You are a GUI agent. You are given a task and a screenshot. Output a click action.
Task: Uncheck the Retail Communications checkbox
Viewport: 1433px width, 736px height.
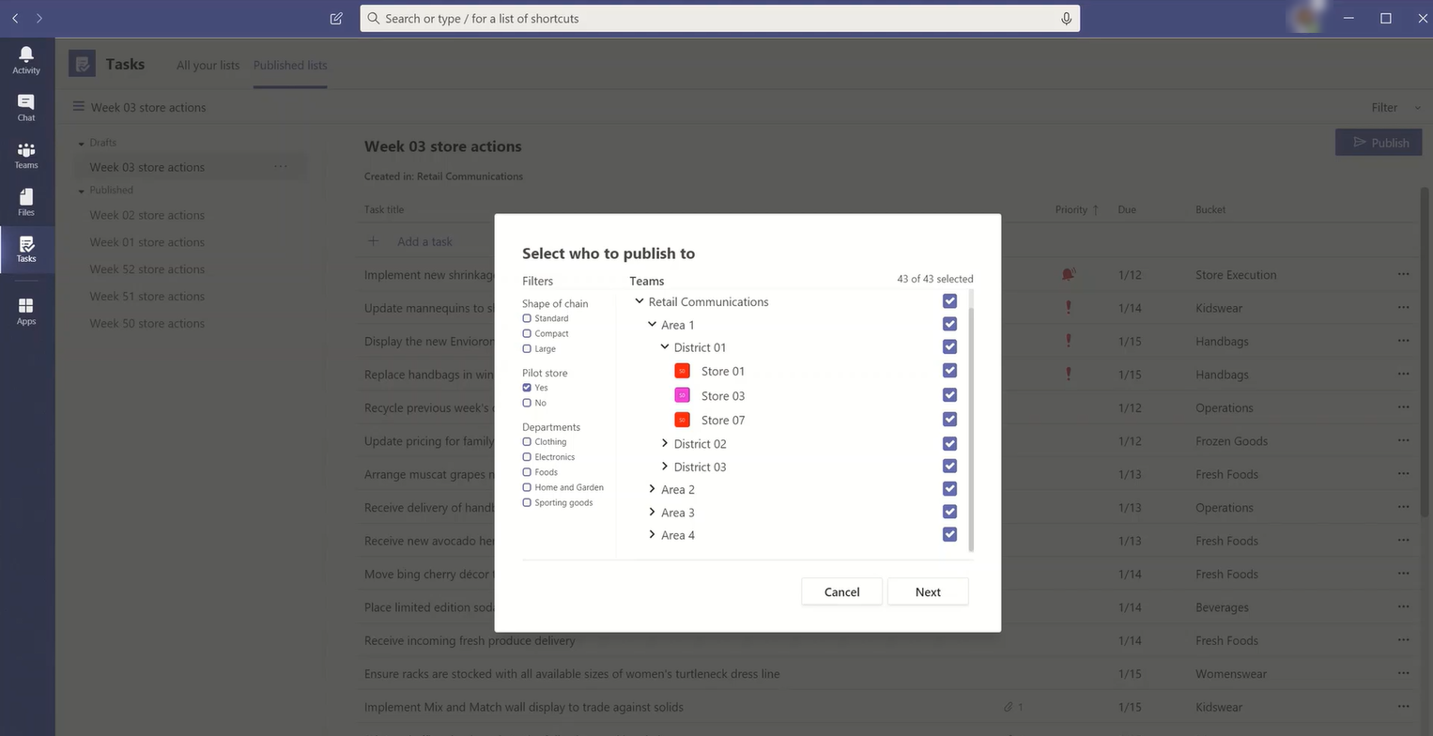click(949, 301)
